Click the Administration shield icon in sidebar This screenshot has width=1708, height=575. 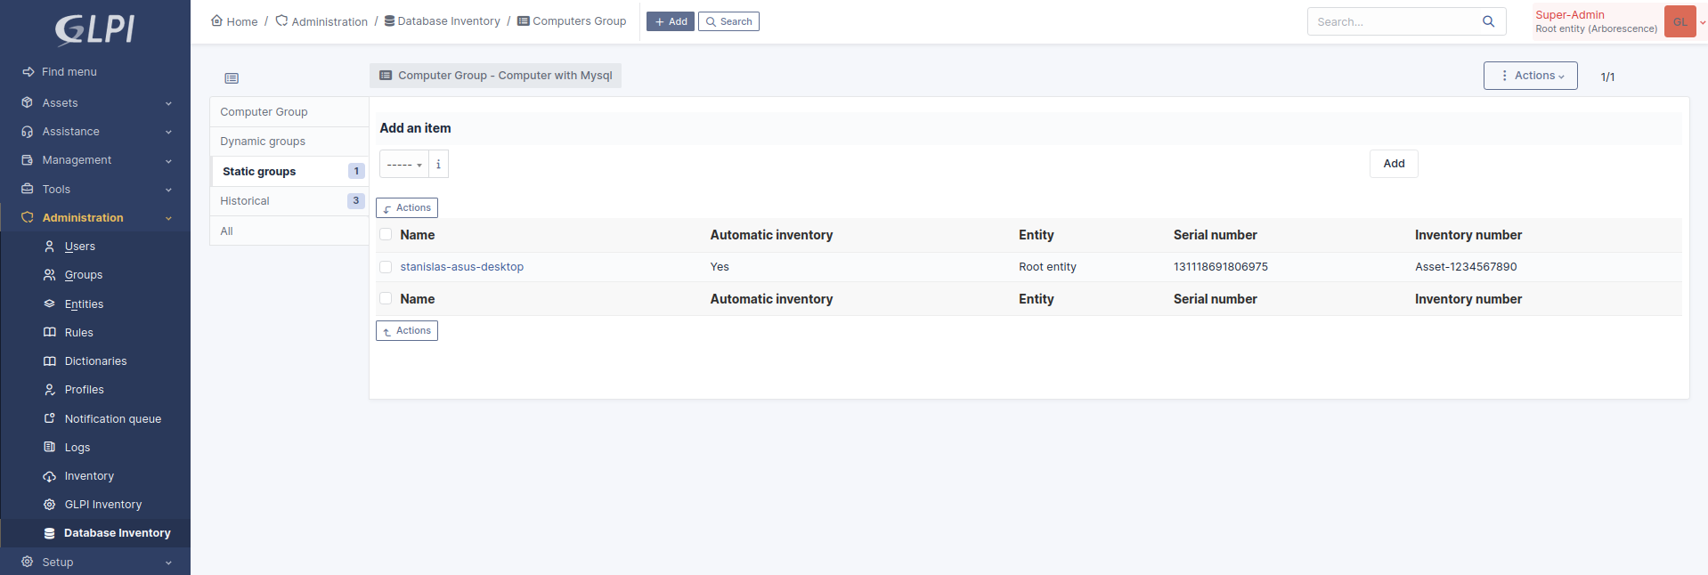point(28,218)
